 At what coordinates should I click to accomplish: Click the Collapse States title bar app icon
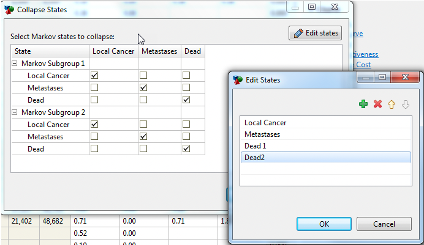pos(9,10)
